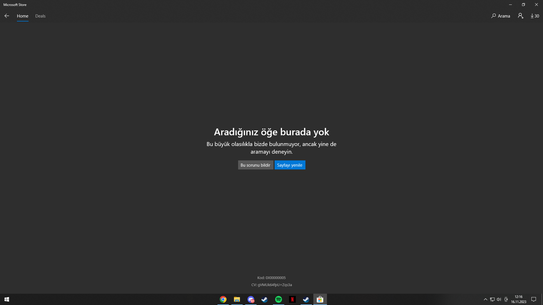The image size is (543, 305).
Task: Switch to the Home tab
Action: (23, 16)
